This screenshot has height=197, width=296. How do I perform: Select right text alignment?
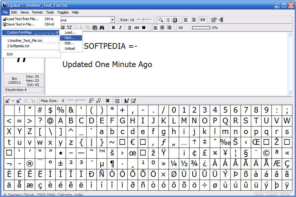click(x=169, y=28)
